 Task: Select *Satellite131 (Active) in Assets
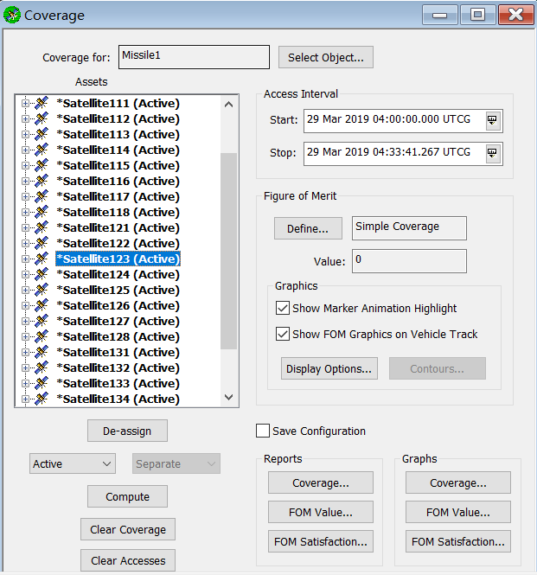click(x=118, y=353)
